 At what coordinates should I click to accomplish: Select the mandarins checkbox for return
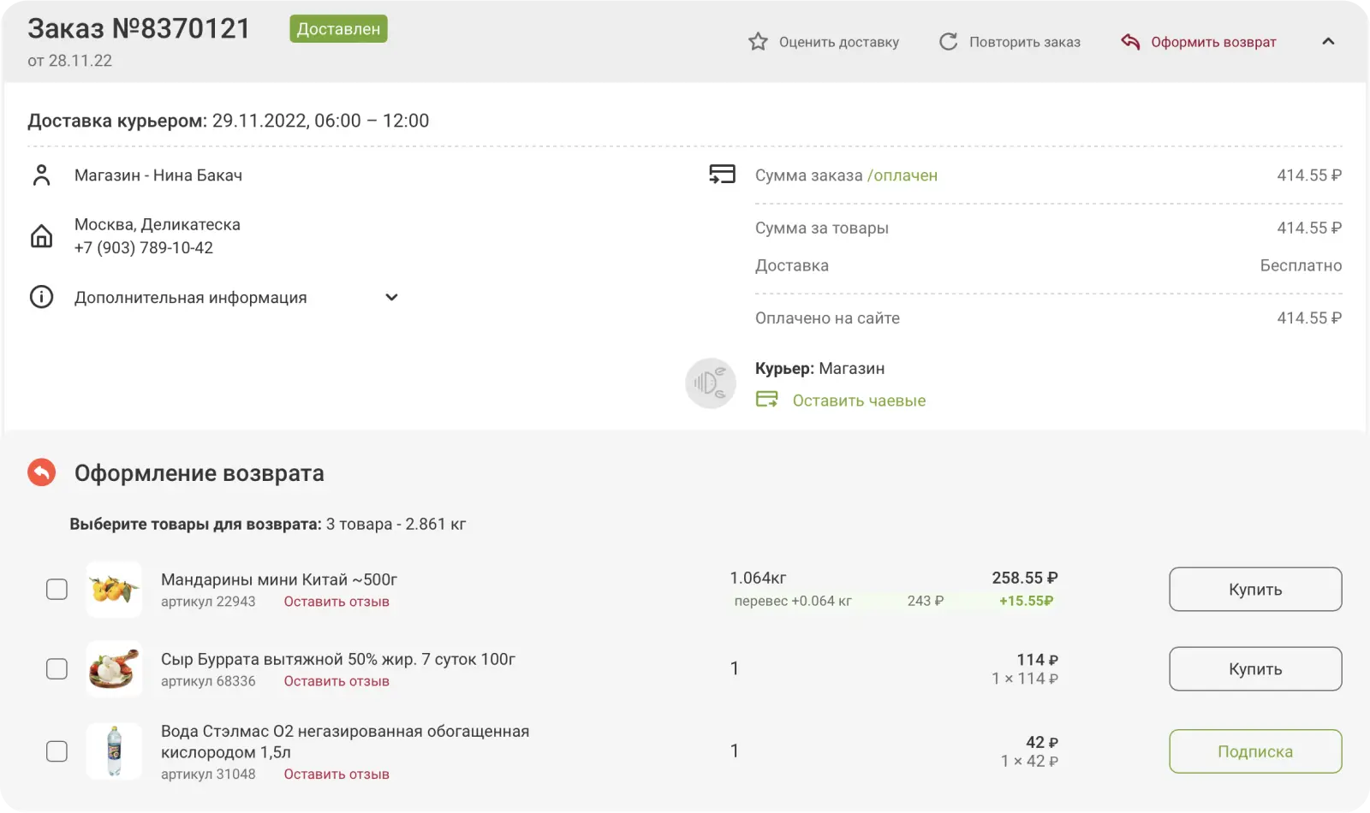coord(57,589)
